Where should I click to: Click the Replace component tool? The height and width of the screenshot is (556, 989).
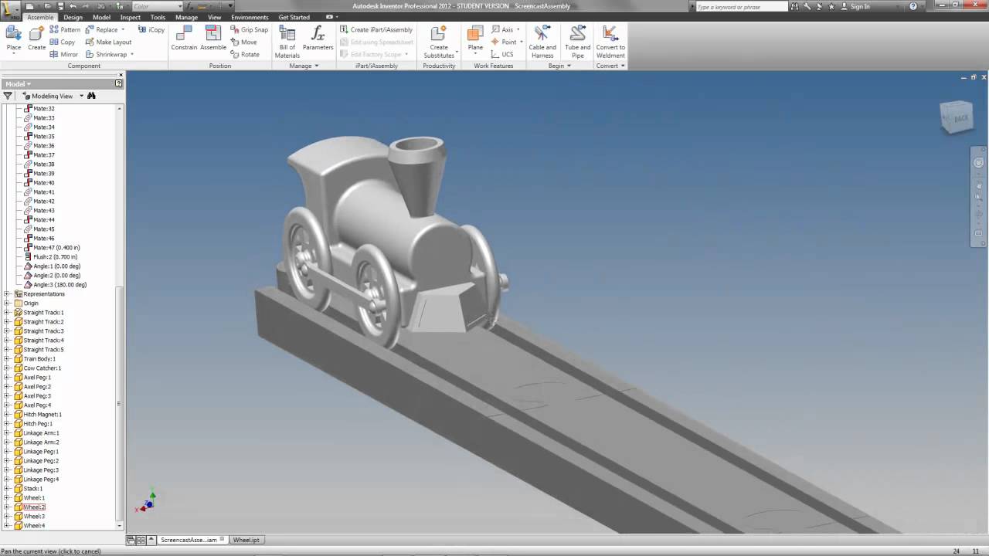click(x=101, y=29)
